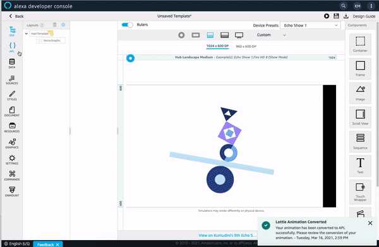Image resolution: width=379 pixels, height=247 pixels.
Task: Toggle the Rulers switch off
Action: tap(128, 25)
